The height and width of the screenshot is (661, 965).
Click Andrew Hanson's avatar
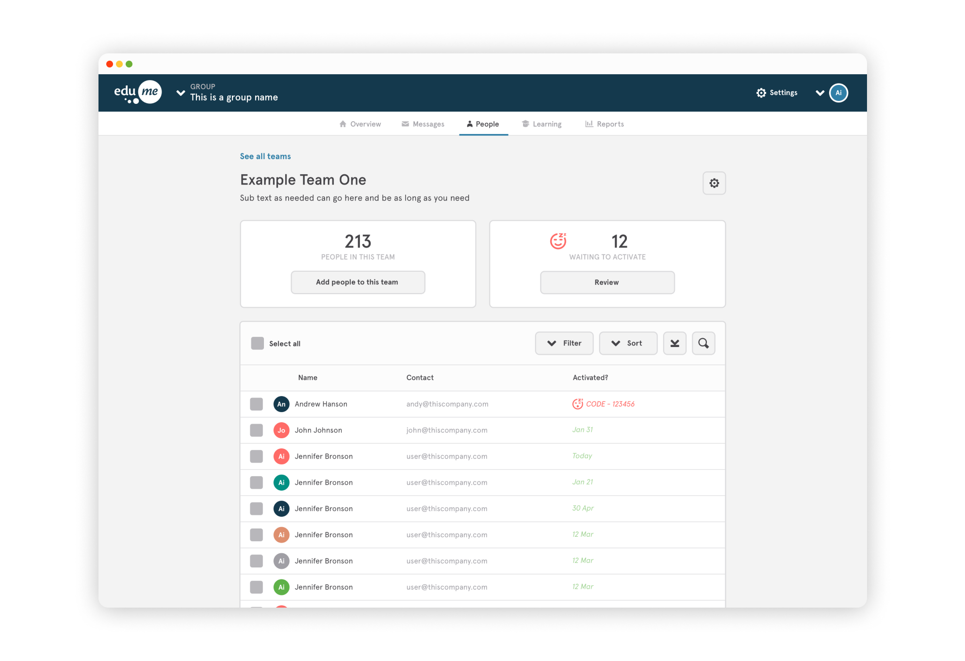(281, 404)
